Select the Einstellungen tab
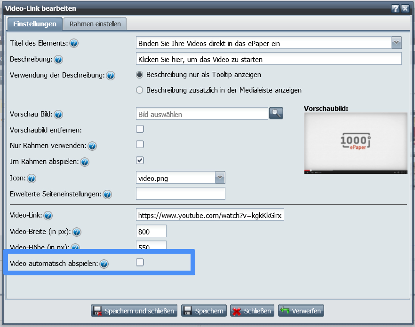Image resolution: width=415 pixels, height=327 pixels. [35, 24]
